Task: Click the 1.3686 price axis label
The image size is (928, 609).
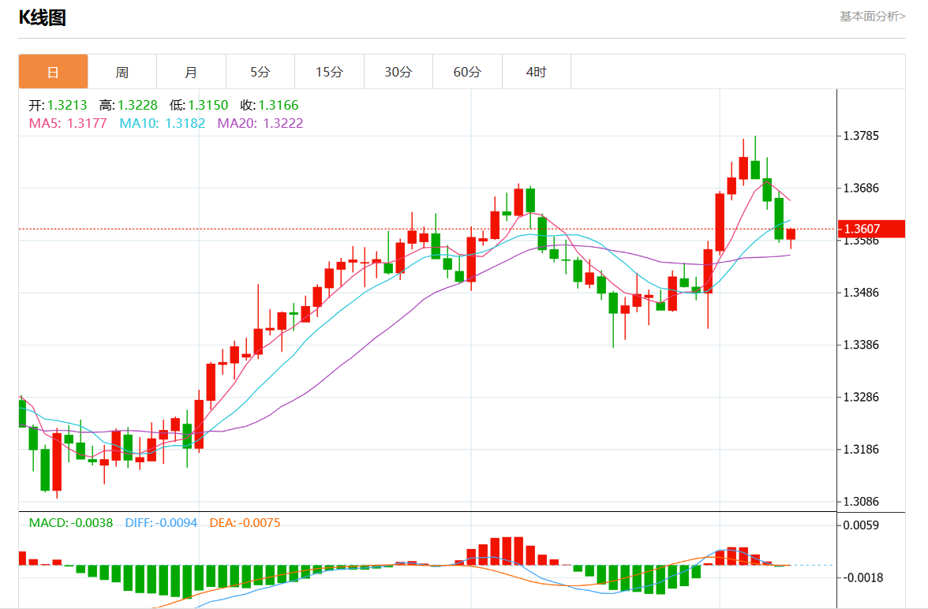Action: point(861,189)
